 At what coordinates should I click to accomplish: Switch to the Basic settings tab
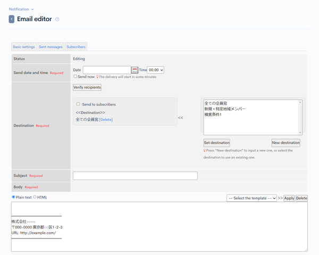coord(24,47)
